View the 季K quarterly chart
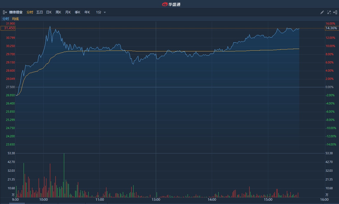Image resolution: width=339 pixels, height=204 pixels. (78, 12)
